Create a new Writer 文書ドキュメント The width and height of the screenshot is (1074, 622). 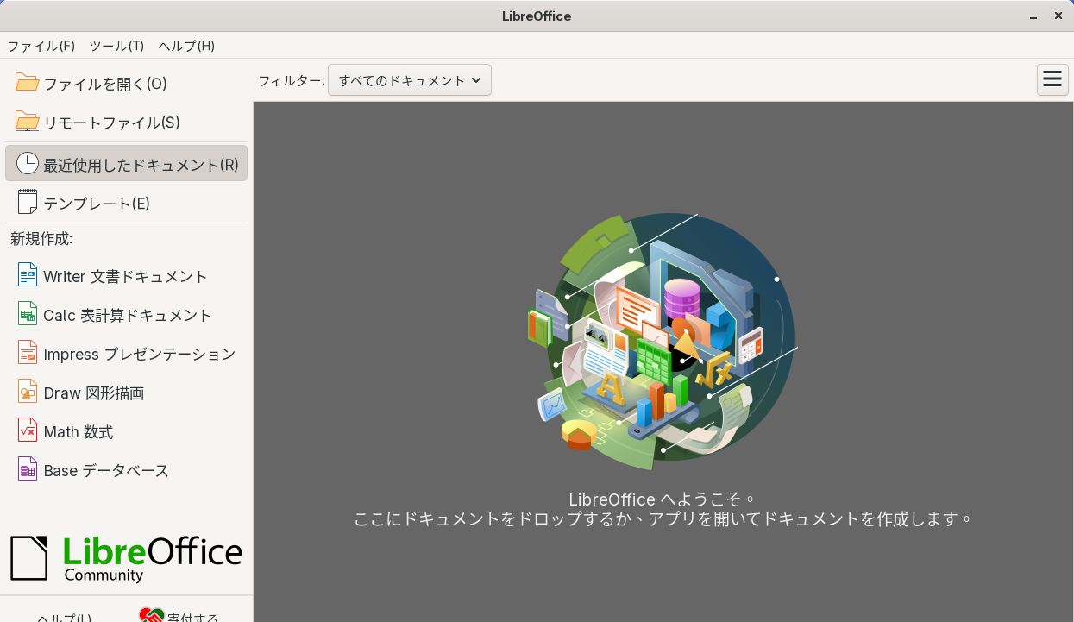pyautogui.click(x=126, y=276)
